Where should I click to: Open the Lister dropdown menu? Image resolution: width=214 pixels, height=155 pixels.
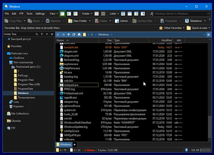pyautogui.click(x=114, y=14)
